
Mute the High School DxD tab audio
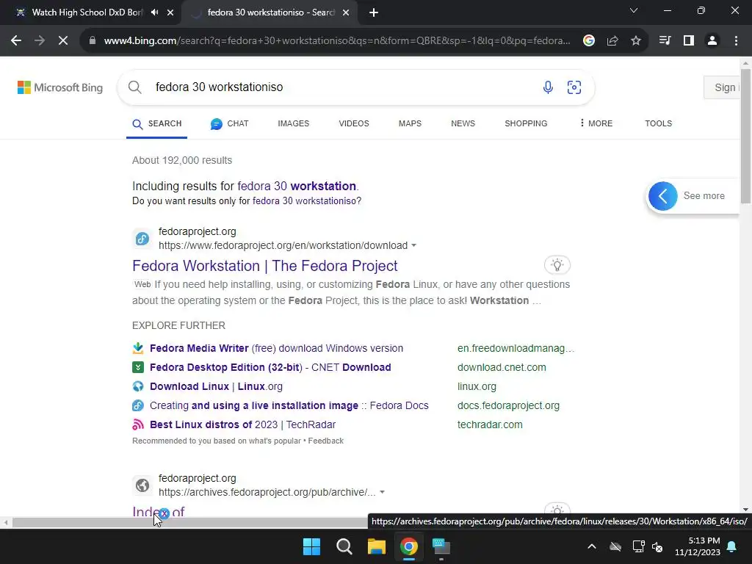154,12
